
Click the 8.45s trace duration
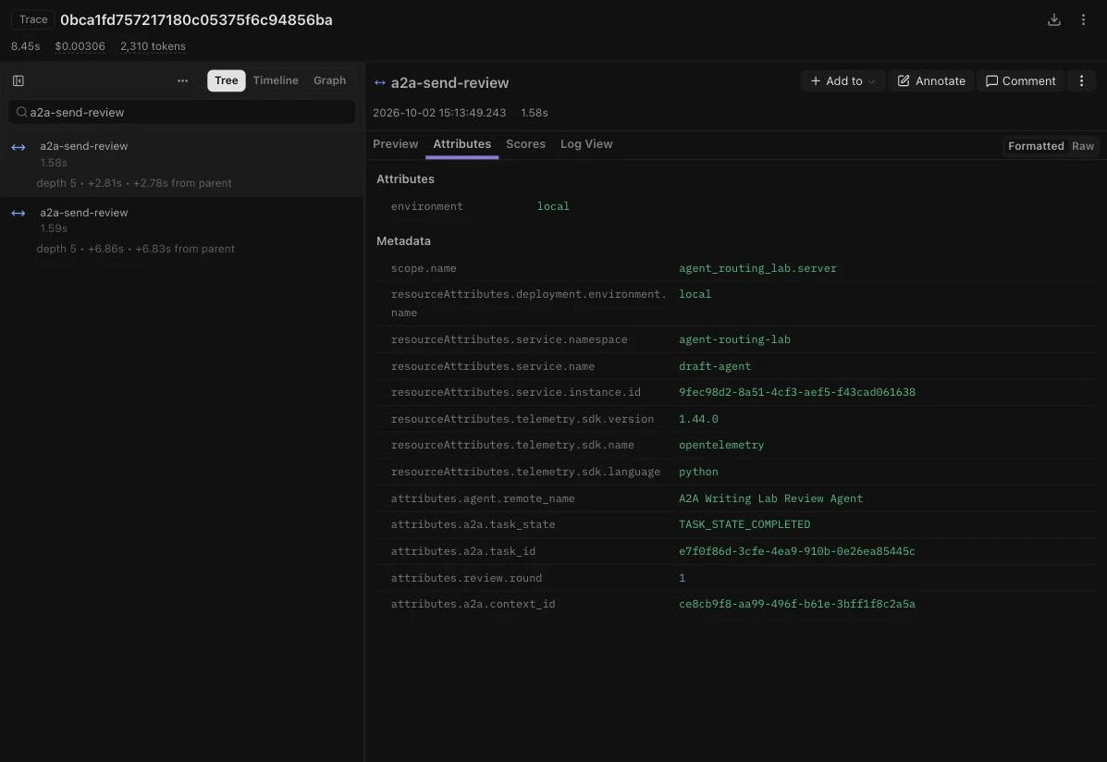[25, 46]
